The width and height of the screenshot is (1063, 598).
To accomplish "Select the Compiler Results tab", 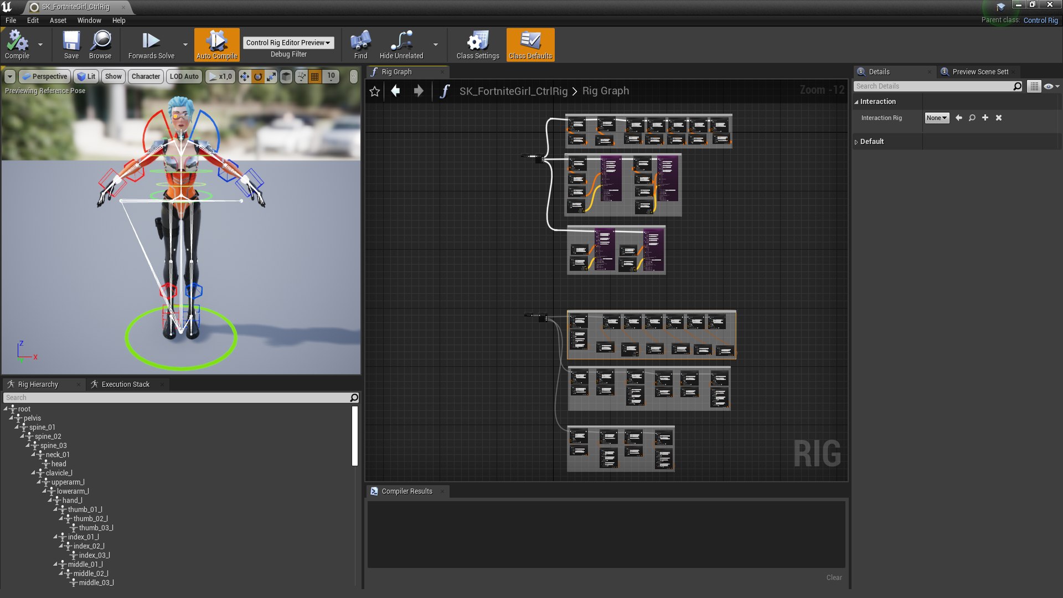I will click(407, 491).
